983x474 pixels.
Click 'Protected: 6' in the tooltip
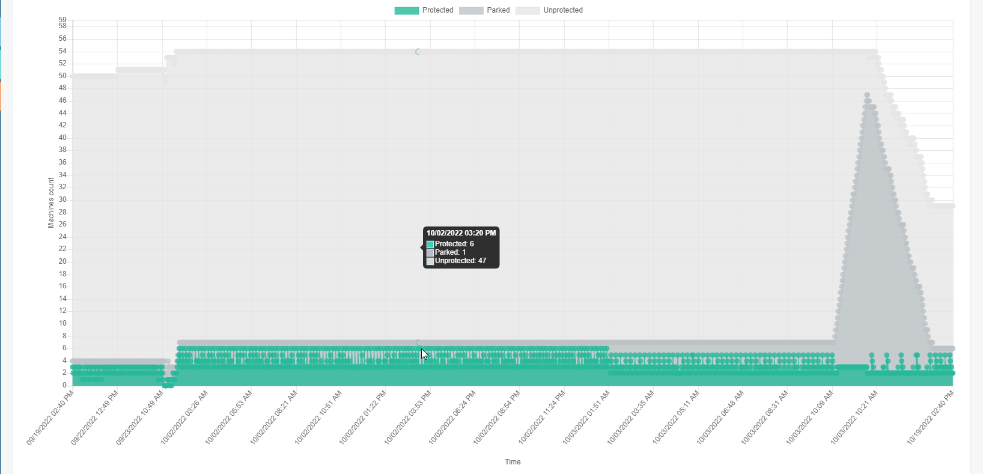(x=454, y=244)
